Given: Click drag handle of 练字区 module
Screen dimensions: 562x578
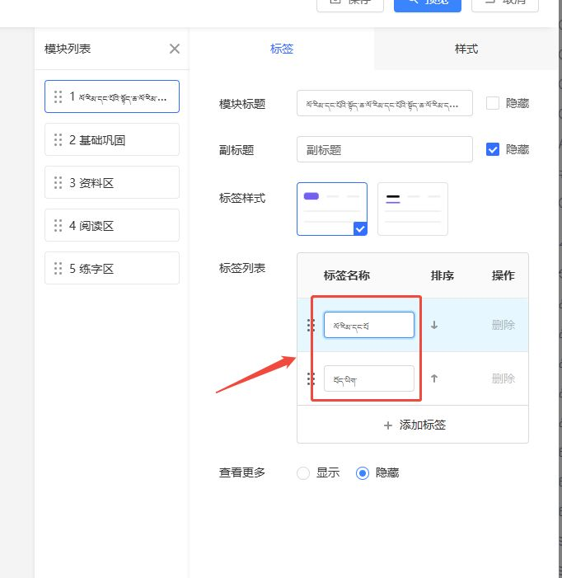Looking at the screenshot, I should tap(58, 269).
